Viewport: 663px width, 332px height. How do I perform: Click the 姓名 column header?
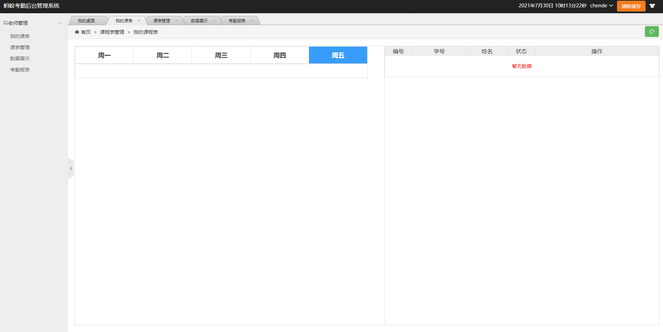[487, 51]
